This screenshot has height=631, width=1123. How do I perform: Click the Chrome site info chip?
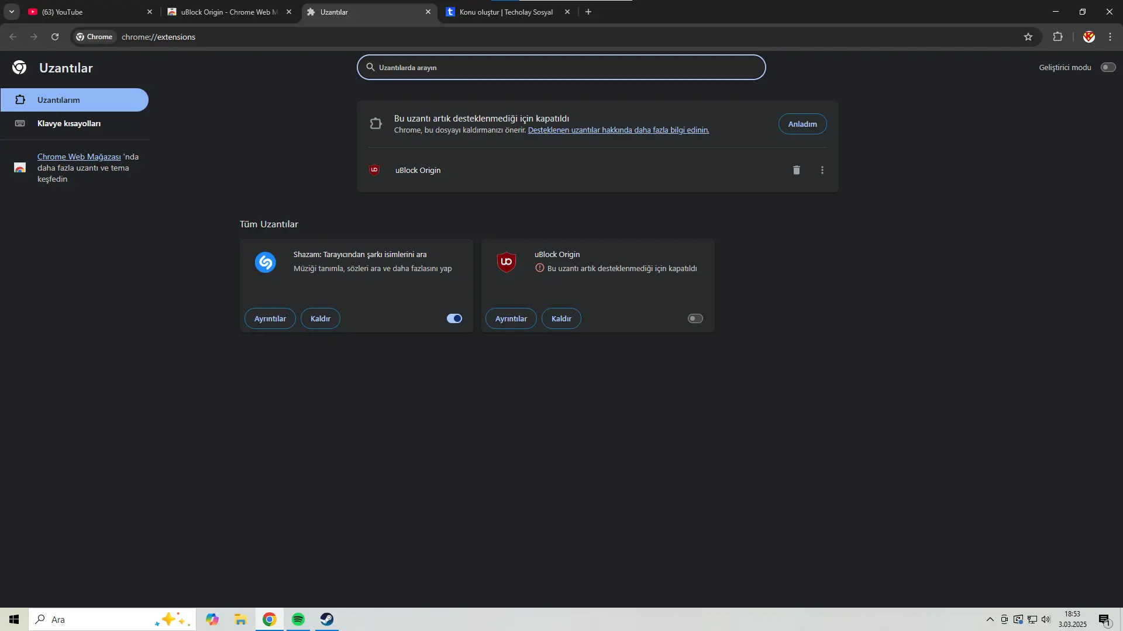[x=94, y=37]
